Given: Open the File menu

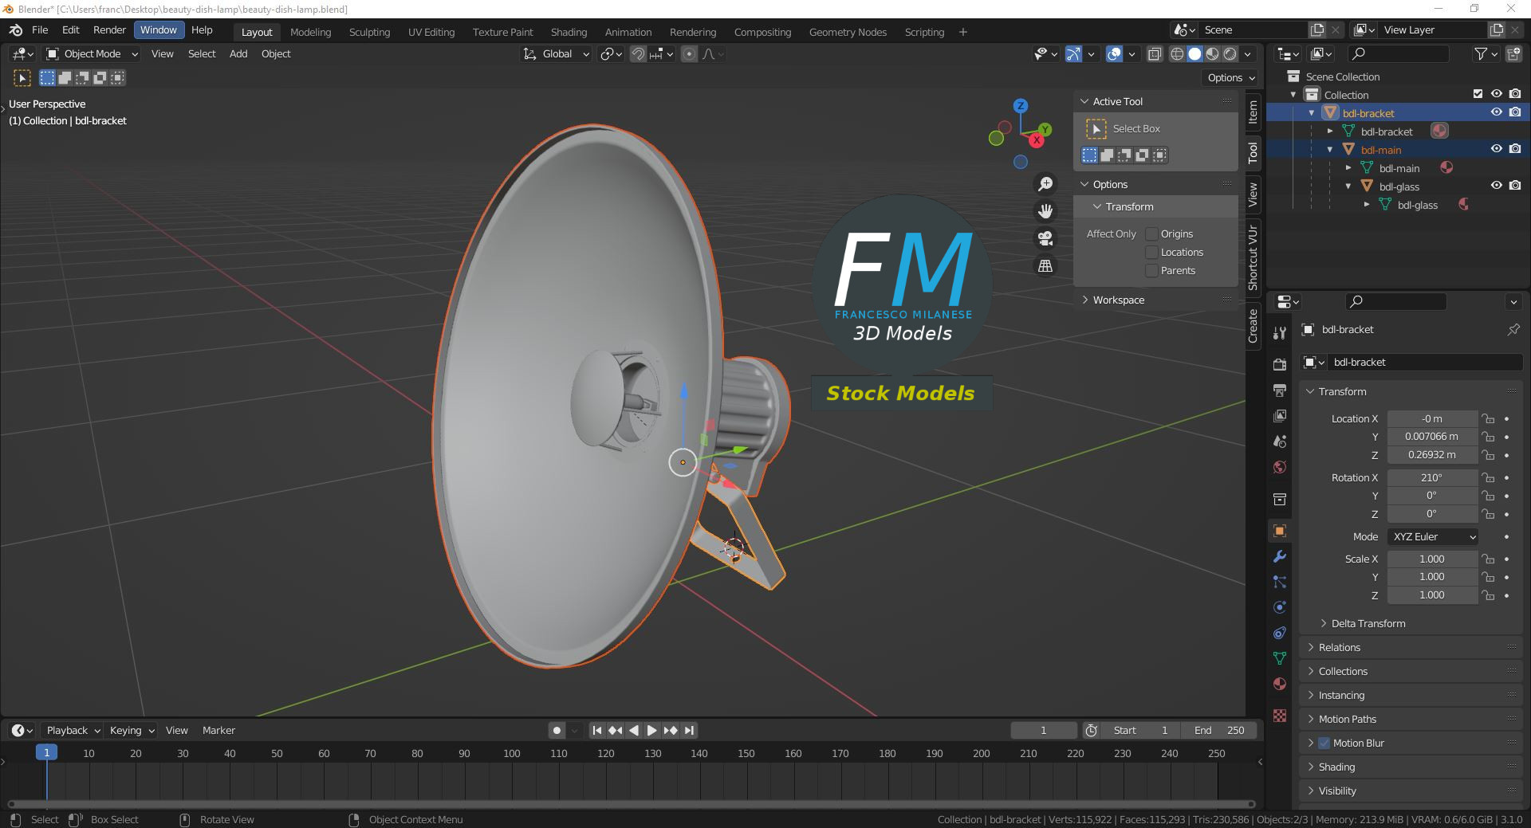Looking at the screenshot, I should 40,30.
